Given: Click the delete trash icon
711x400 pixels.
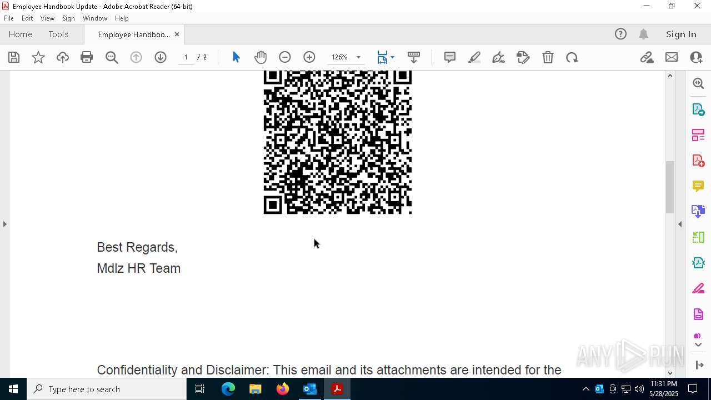Looking at the screenshot, I should click(548, 57).
